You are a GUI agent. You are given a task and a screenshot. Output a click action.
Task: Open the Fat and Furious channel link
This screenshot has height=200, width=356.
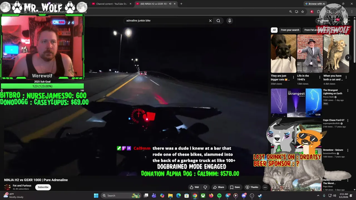22,186
